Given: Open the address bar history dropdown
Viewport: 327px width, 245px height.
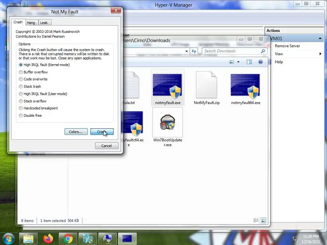Looking at the screenshot, I should tap(186, 51).
